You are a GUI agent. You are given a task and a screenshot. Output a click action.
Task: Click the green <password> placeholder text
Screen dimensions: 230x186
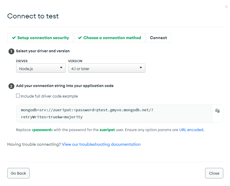tap(42, 130)
